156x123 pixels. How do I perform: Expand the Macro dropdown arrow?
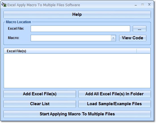[113, 38]
